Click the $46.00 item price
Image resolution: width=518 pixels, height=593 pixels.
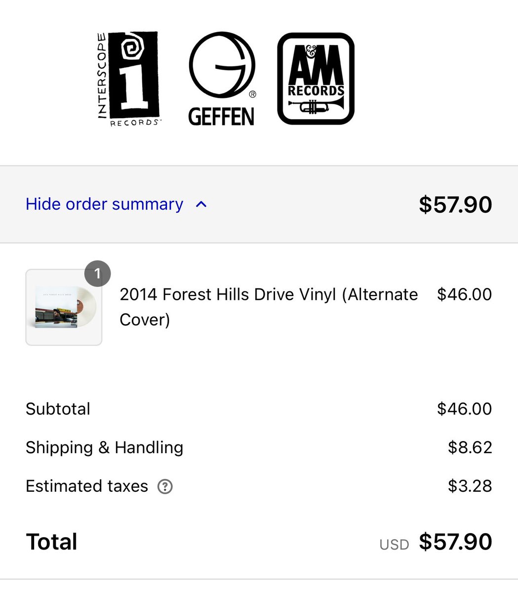click(464, 295)
